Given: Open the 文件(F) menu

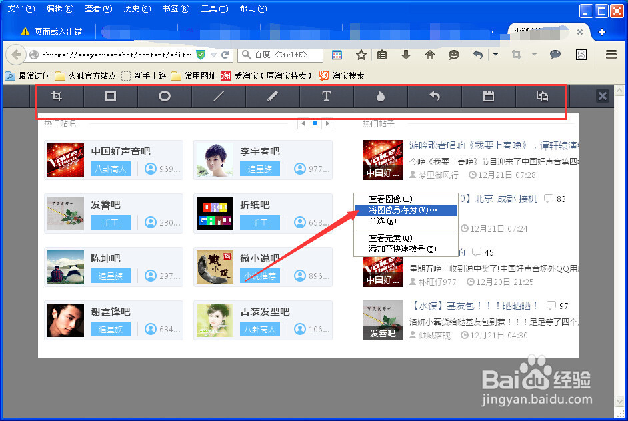Looking at the screenshot, I should click(x=21, y=9).
